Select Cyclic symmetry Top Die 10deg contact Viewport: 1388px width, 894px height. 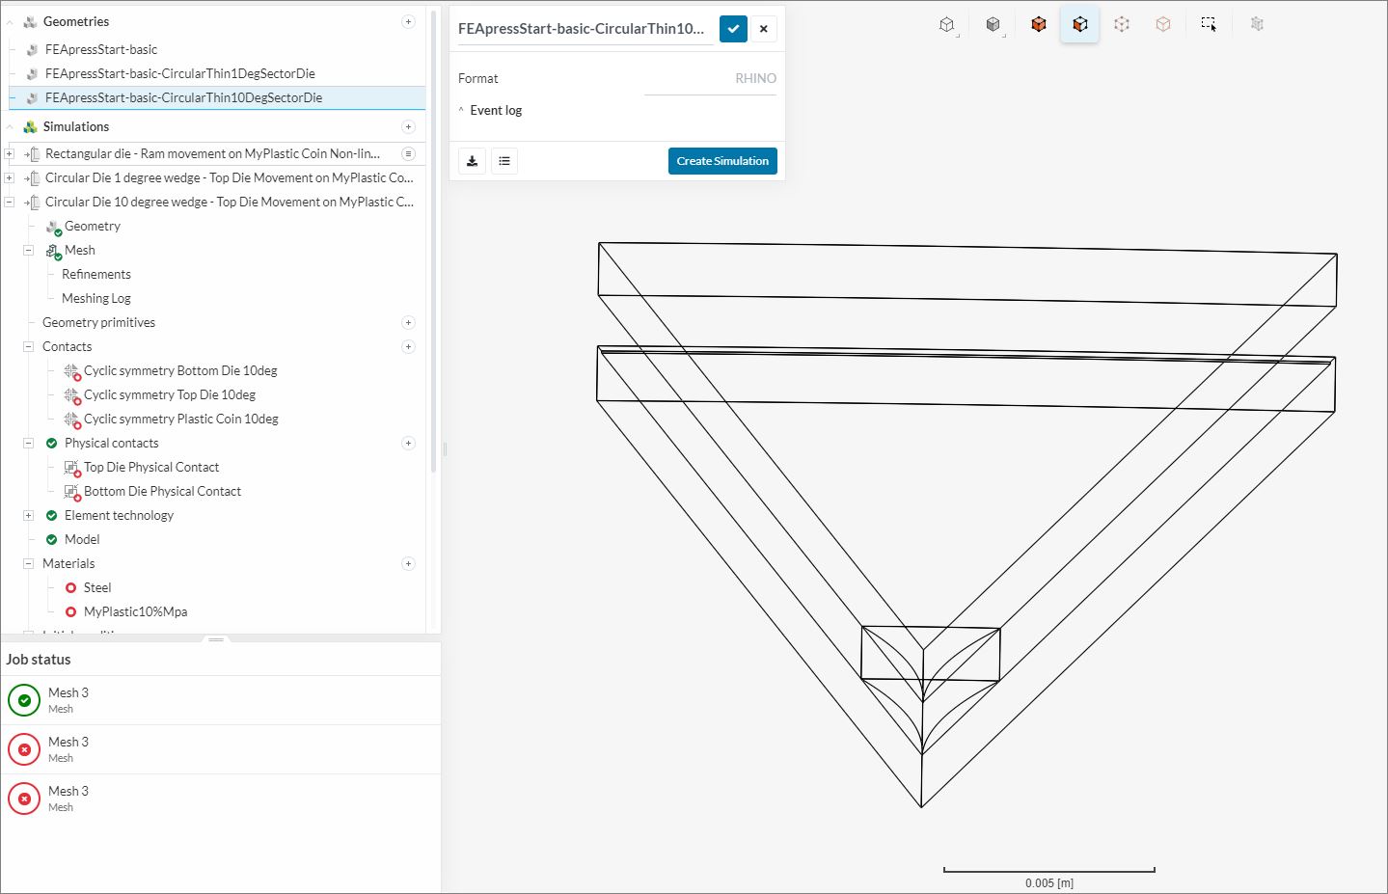pos(170,394)
